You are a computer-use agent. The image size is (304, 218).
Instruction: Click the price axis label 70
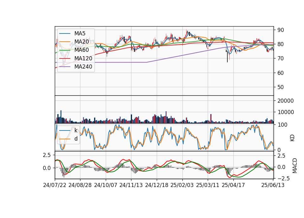pos(281,58)
